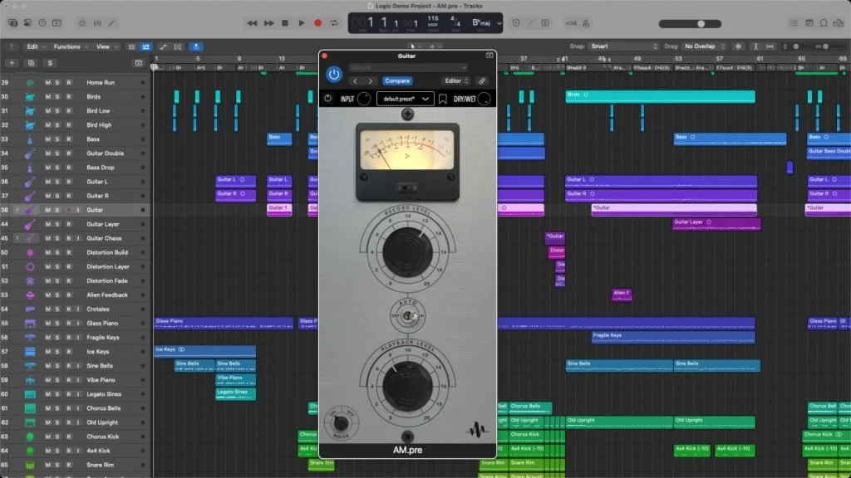The image size is (851, 478).
Task: Expand the Guitar track stack triangle
Action: click(17, 210)
